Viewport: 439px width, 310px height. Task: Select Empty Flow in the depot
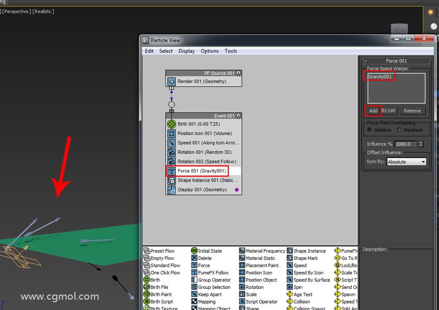[159, 258]
